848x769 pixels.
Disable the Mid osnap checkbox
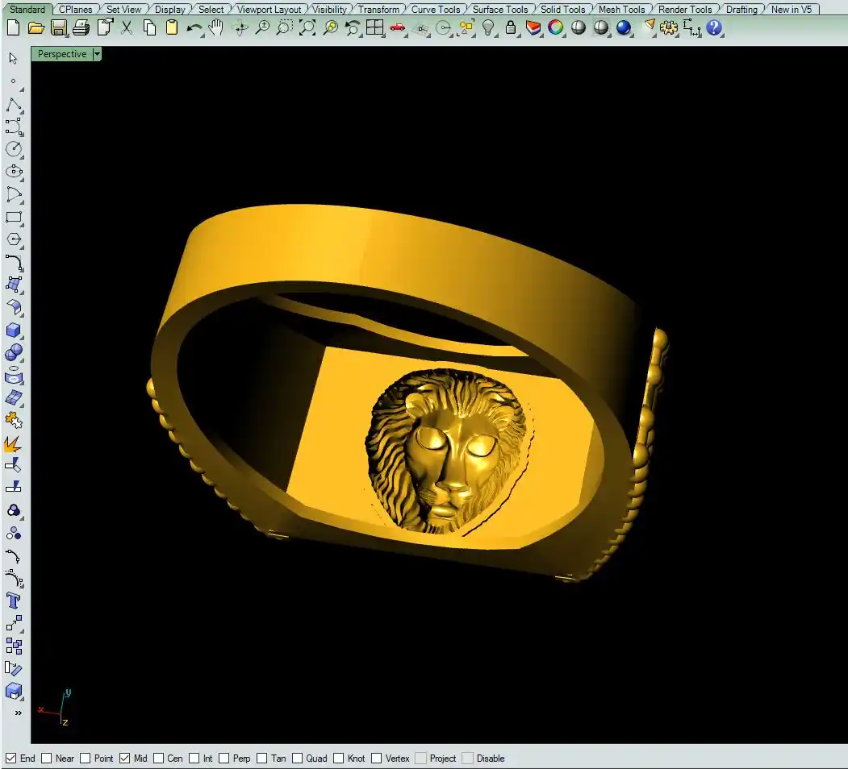coord(125,759)
